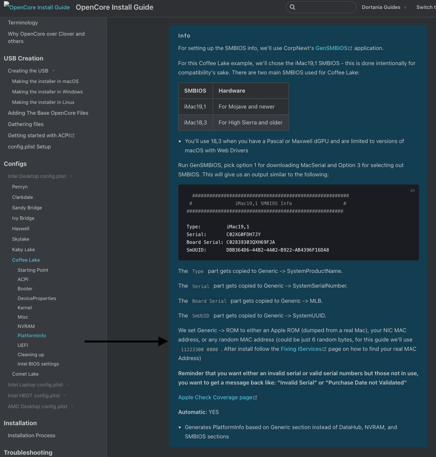The height and width of the screenshot is (457, 436).
Task: Expand the Intel HEDT config.plist section
Action: [65, 395]
